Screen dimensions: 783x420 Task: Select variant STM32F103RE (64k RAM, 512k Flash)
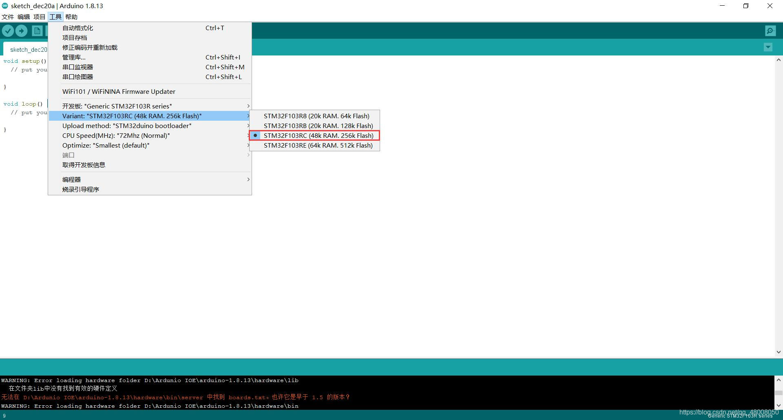click(x=314, y=145)
